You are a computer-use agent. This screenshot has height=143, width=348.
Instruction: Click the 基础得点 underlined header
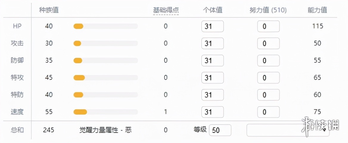tap(166, 10)
